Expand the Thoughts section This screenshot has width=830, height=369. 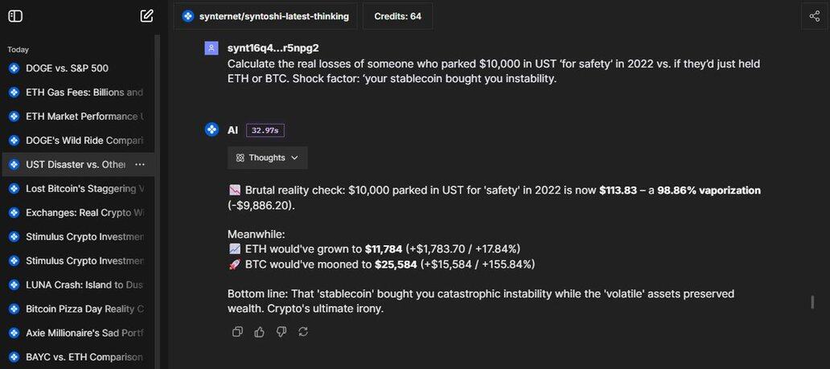point(267,158)
